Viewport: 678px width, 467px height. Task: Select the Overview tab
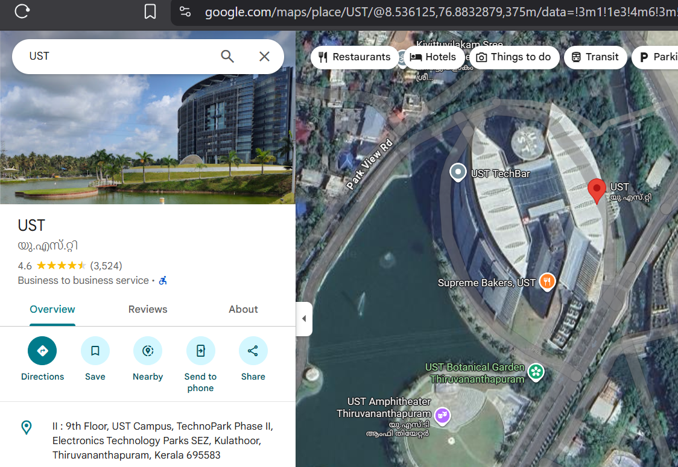(x=52, y=309)
